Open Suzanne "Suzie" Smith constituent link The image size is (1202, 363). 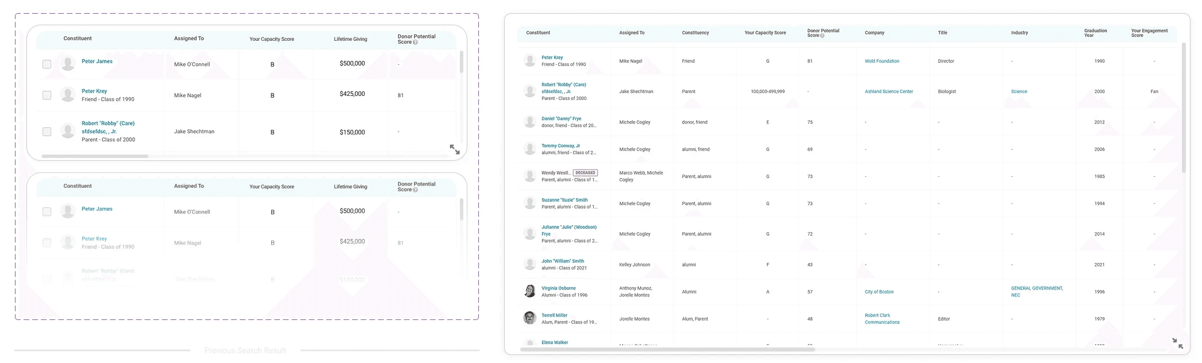point(564,200)
